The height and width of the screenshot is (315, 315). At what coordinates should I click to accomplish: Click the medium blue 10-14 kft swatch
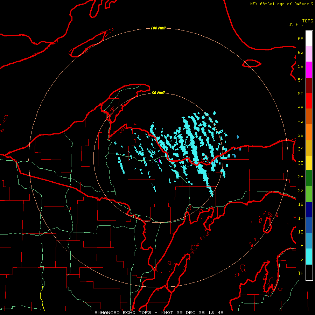coord(309,225)
